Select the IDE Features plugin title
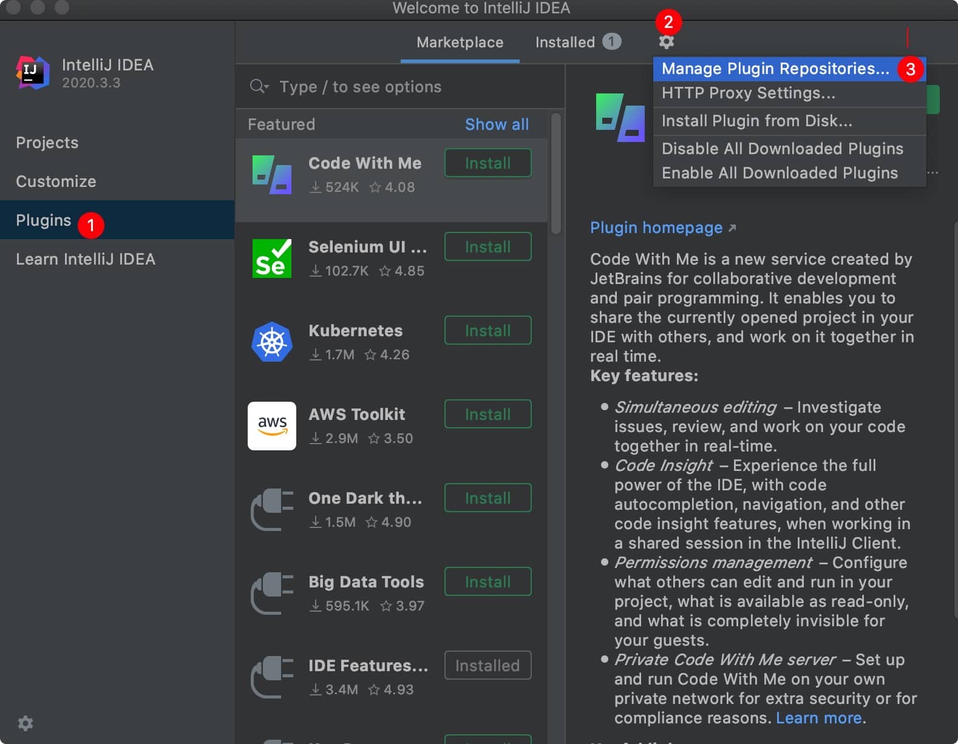 (369, 666)
